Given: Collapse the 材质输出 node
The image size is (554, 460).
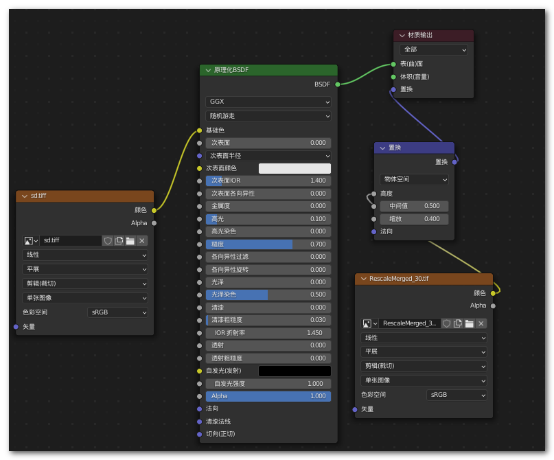Looking at the screenshot, I should point(402,35).
